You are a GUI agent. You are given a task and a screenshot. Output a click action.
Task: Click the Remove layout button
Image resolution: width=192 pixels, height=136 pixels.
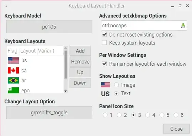(80, 61)
